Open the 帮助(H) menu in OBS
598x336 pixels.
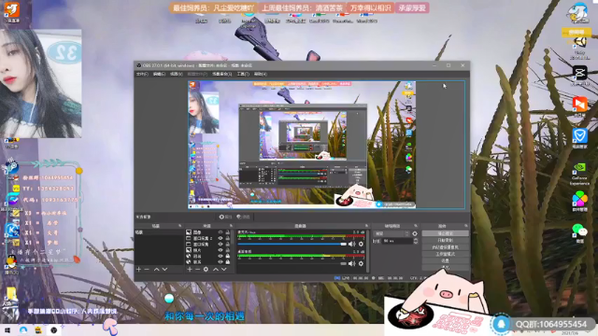[261, 75]
